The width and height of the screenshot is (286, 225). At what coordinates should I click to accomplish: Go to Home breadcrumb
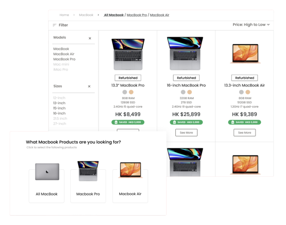pos(64,15)
